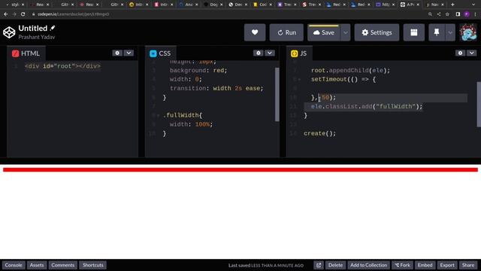Click the CSS editor vertical scrollbar

[277, 94]
